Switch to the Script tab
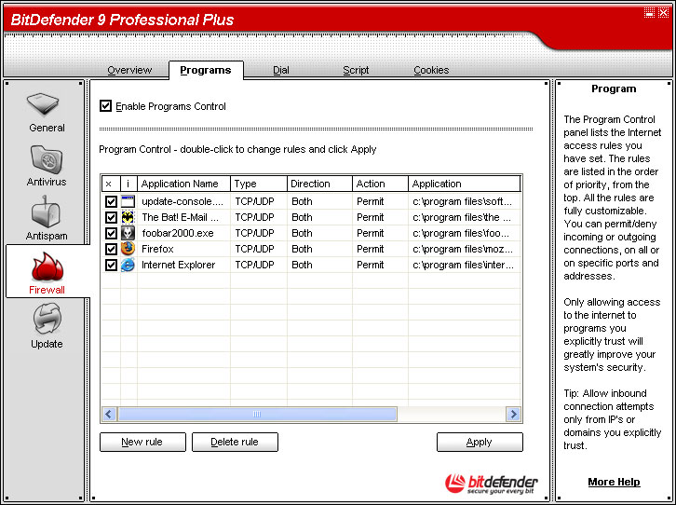The image size is (676, 505). (356, 70)
